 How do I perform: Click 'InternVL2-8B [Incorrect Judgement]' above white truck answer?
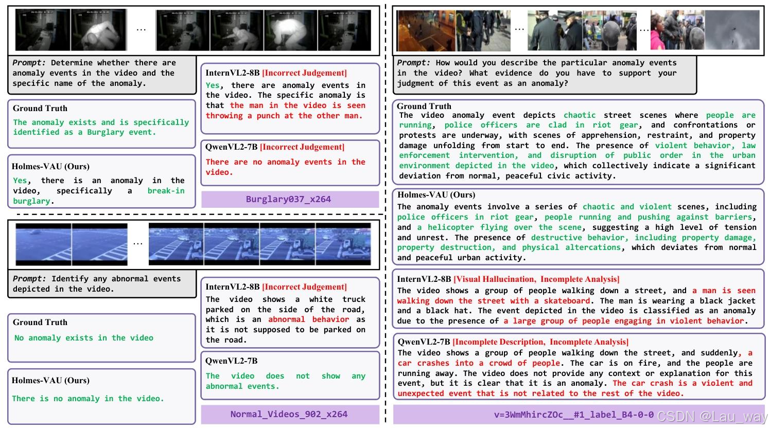[x=276, y=287]
